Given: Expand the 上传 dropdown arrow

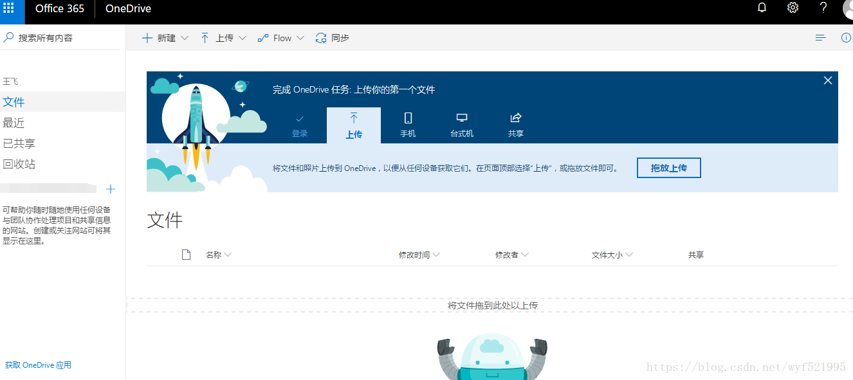Looking at the screenshot, I should pos(243,38).
